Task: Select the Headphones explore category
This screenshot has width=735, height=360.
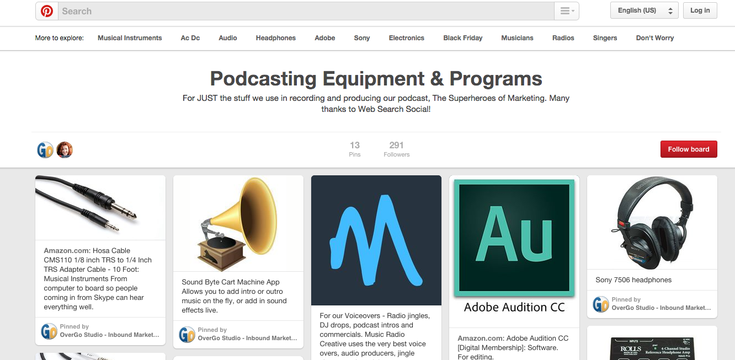Action: pos(275,37)
